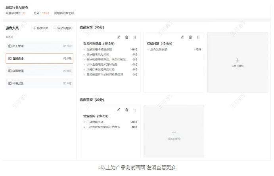Add inspection item under 店面管理 section
Image resolution: width=274 pixels, height=176 pixels.
174,134
